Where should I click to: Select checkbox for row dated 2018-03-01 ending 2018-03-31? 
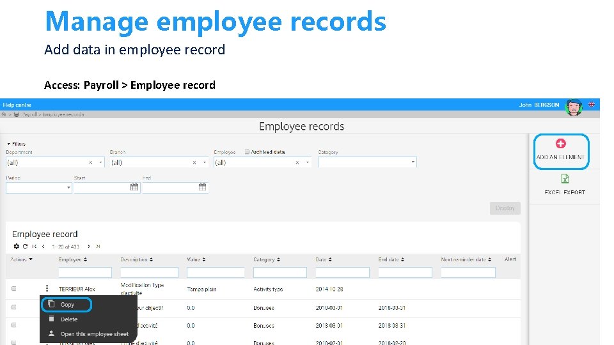(13, 307)
